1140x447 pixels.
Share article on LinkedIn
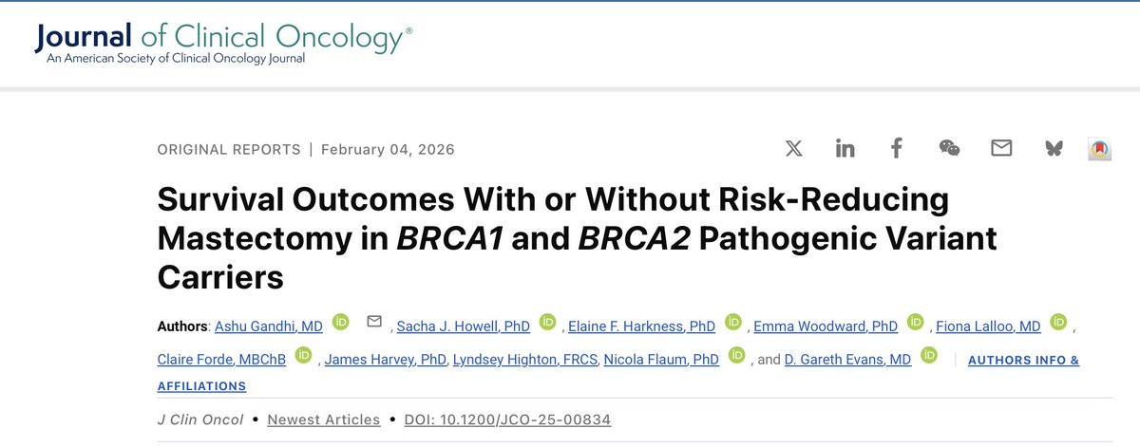[845, 148]
